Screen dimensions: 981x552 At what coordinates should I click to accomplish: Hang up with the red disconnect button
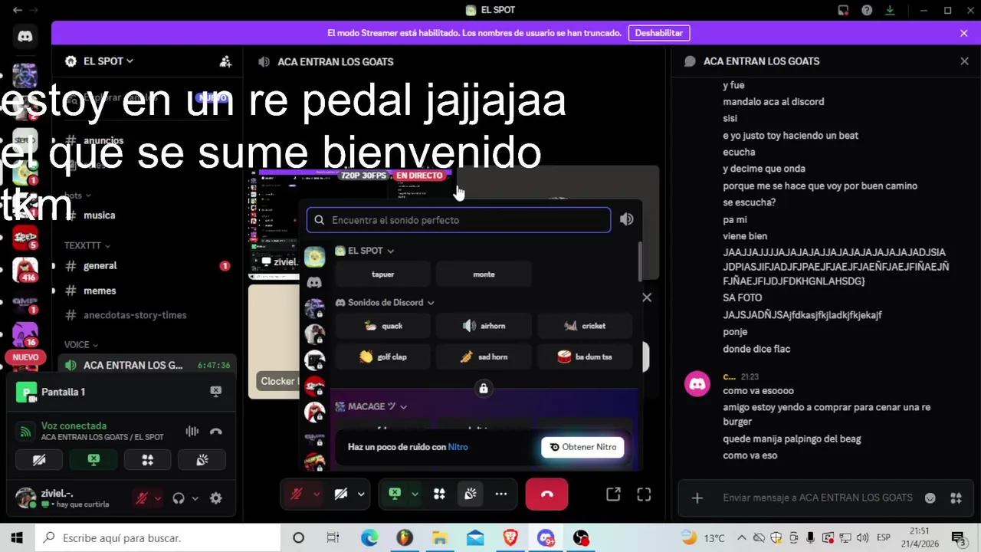[x=546, y=495]
